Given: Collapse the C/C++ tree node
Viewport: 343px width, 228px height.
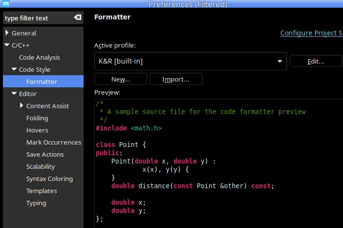Looking at the screenshot, I should [x=7, y=45].
